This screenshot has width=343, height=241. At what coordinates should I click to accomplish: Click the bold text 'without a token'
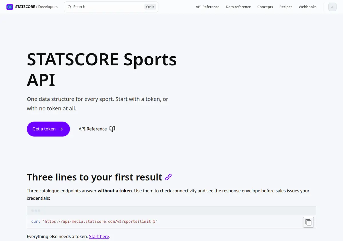[x=115, y=191]
